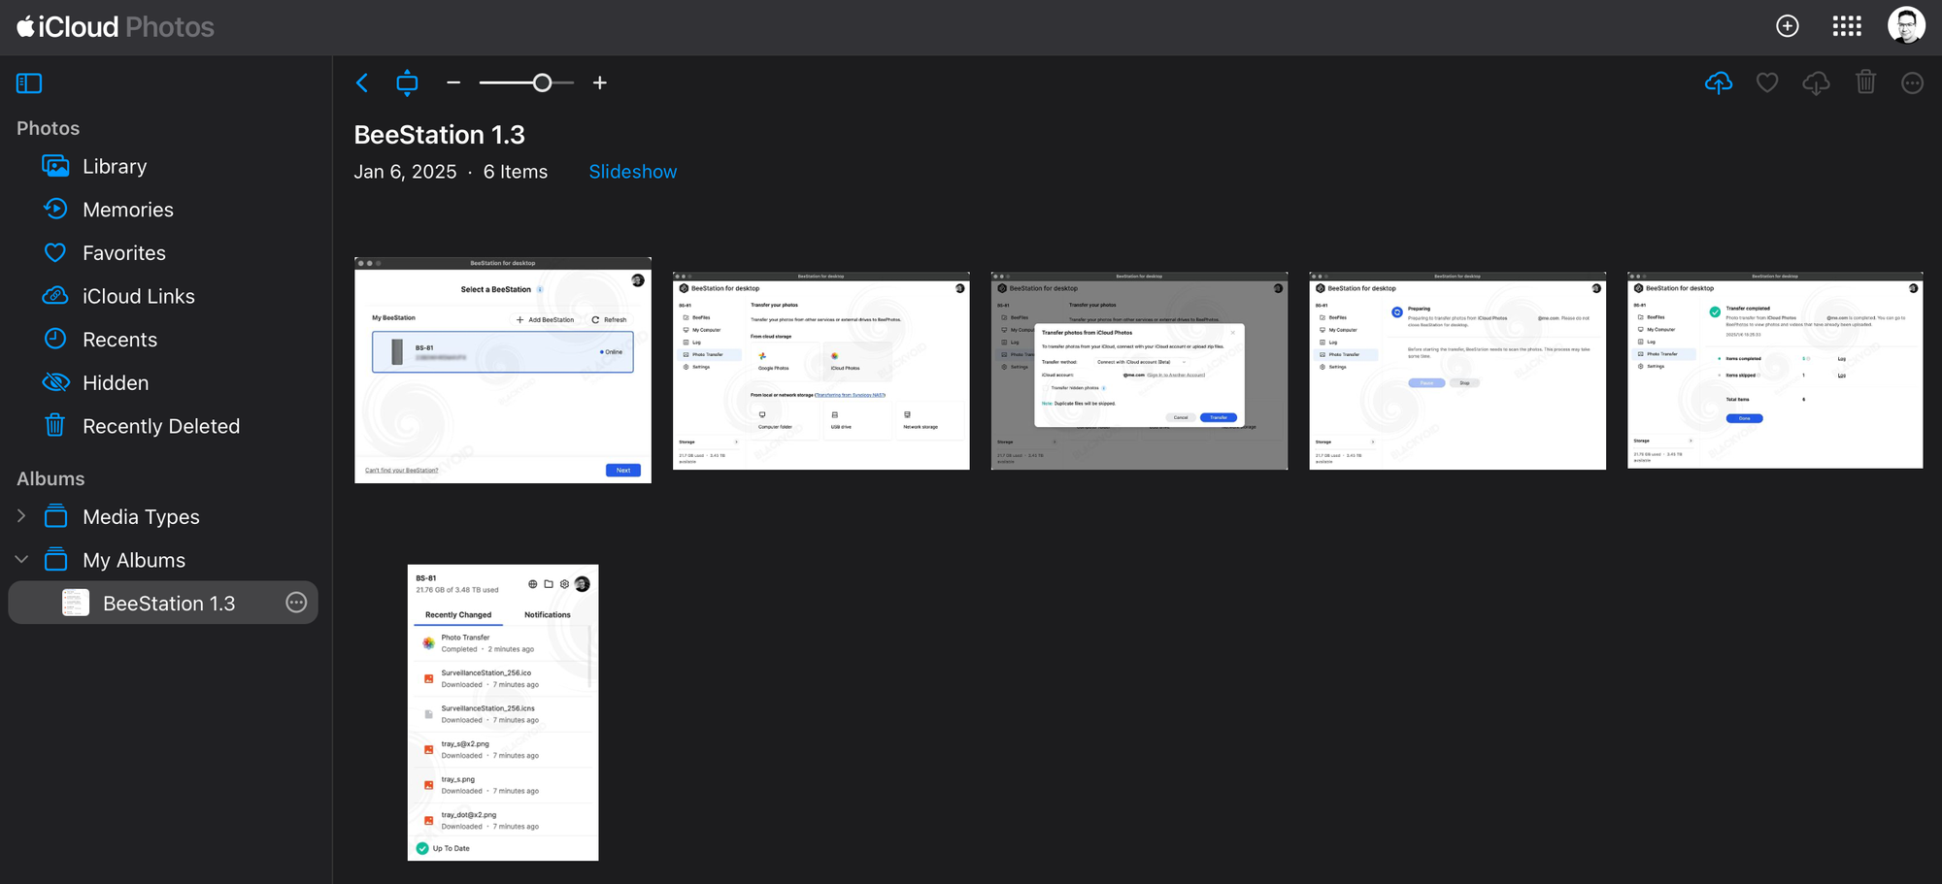Click the iCloud Links cloud icon
The image size is (1942, 884).
(x=55, y=295)
